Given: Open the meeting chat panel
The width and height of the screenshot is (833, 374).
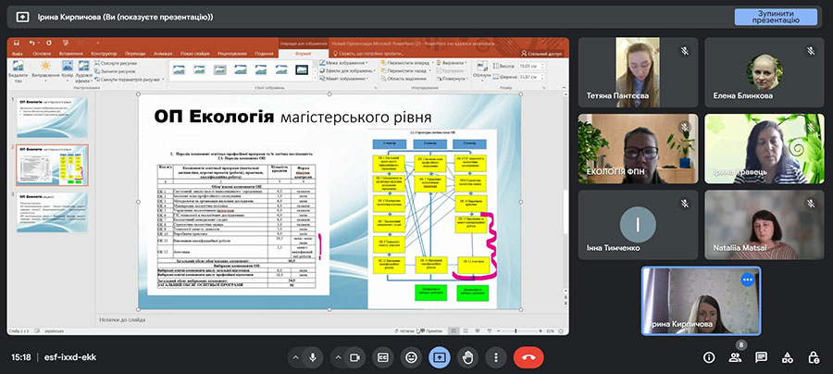Looking at the screenshot, I should pos(761,356).
